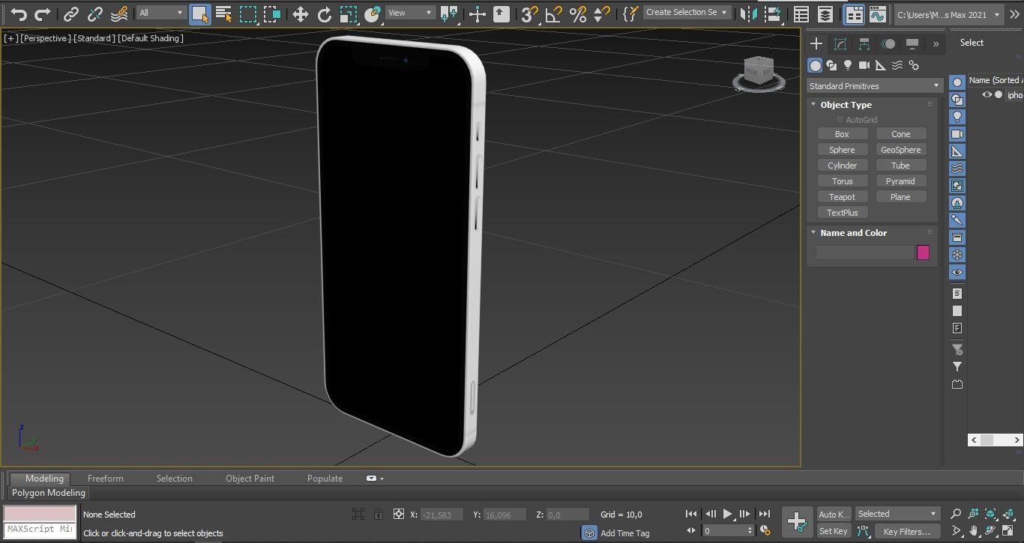This screenshot has width=1024, height=543.
Task: Click the Select and Manipulate icon
Action: [x=477, y=13]
